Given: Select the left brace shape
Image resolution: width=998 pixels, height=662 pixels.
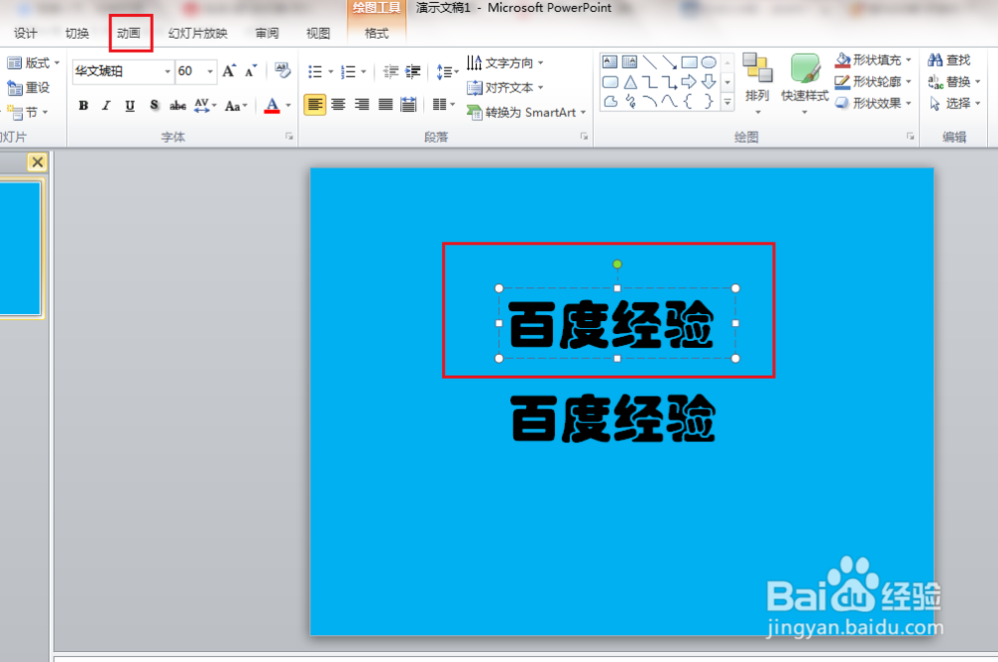Looking at the screenshot, I should click(x=690, y=101).
